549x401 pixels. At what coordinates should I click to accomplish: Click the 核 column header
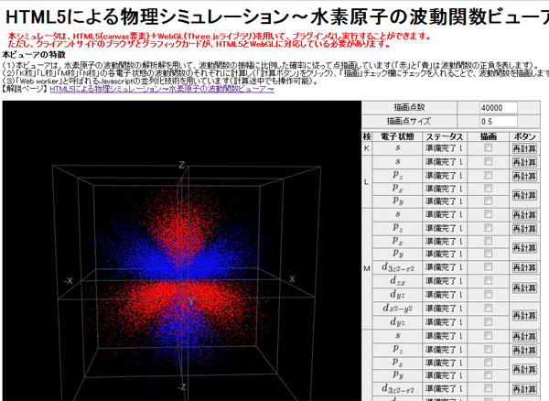pos(367,136)
